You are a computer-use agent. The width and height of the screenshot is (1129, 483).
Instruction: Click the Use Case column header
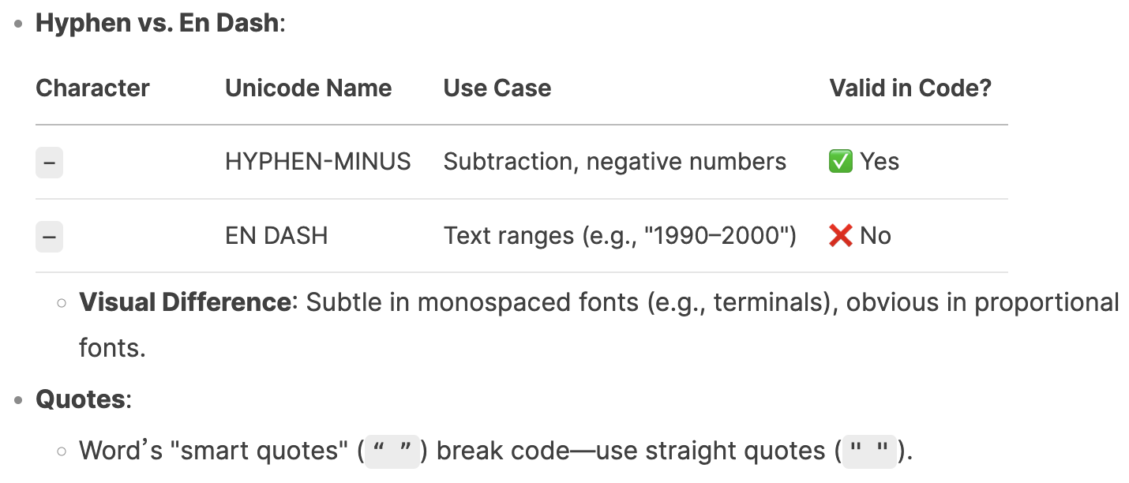[x=497, y=88]
